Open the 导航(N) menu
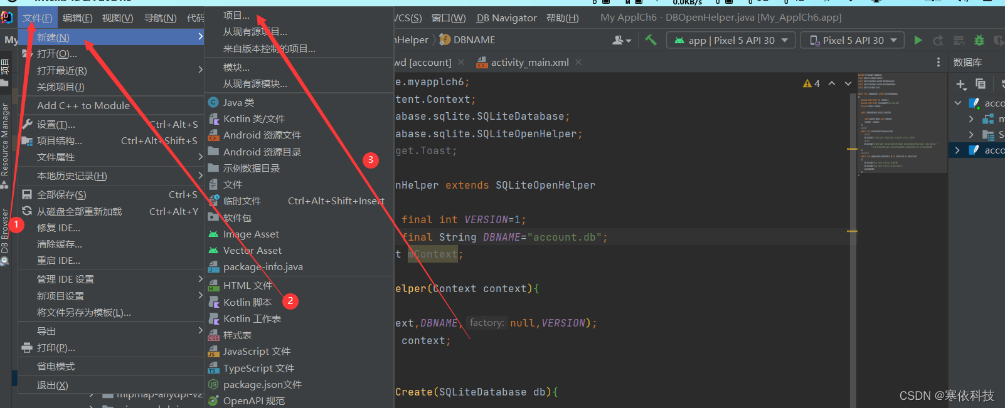The height and width of the screenshot is (408, 1005). [161, 18]
